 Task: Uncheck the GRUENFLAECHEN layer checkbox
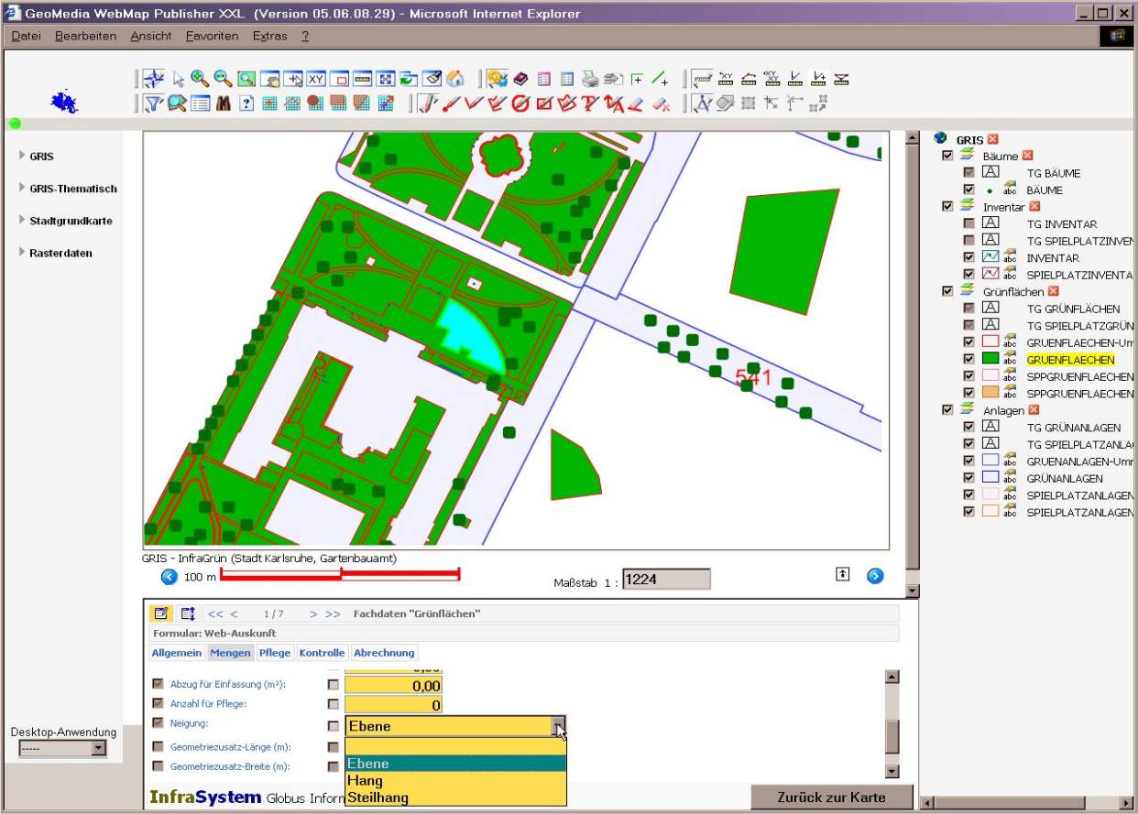click(968, 360)
